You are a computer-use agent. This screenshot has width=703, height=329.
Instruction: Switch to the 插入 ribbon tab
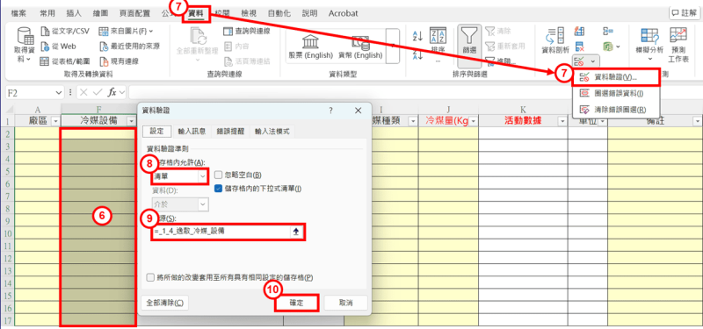[74, 13]
